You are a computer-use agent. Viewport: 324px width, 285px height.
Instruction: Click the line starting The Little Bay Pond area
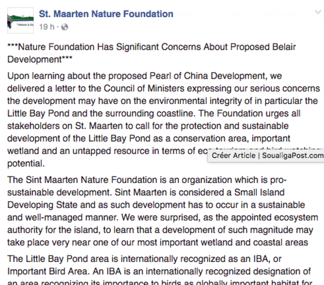(145, 259)
